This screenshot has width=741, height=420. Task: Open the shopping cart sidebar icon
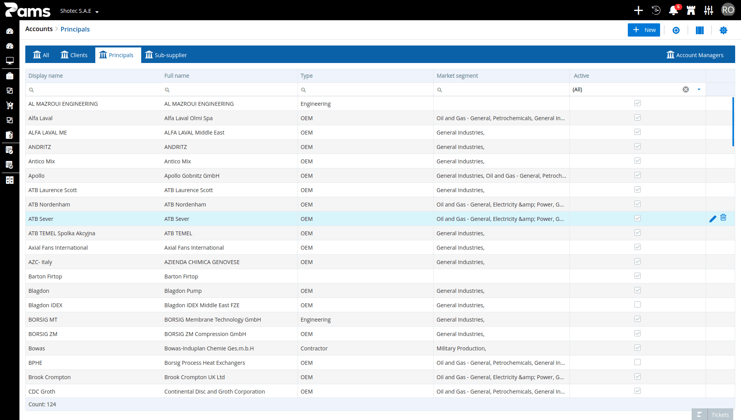click(x=10, y=105)
